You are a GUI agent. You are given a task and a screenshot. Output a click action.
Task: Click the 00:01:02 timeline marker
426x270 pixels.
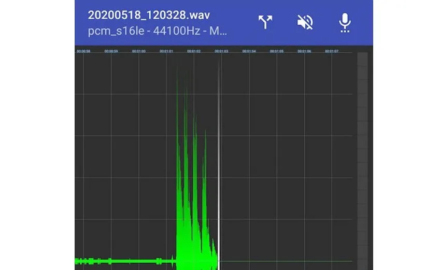point(194,51)
